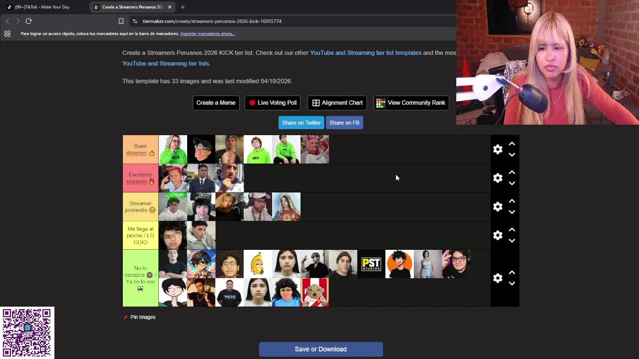Open settings gear for Buen streamer row
Viewport: 639px width, 359px height.
click(498, 149)
